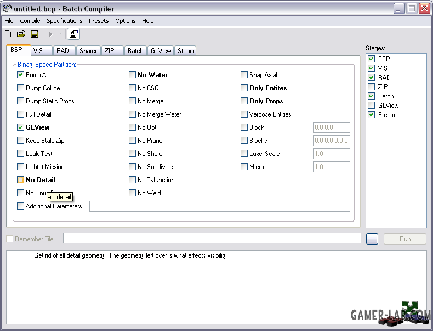433x331 pixels.
Task: Tick the Leak Test checkbox
Action: tap(20, 154)
